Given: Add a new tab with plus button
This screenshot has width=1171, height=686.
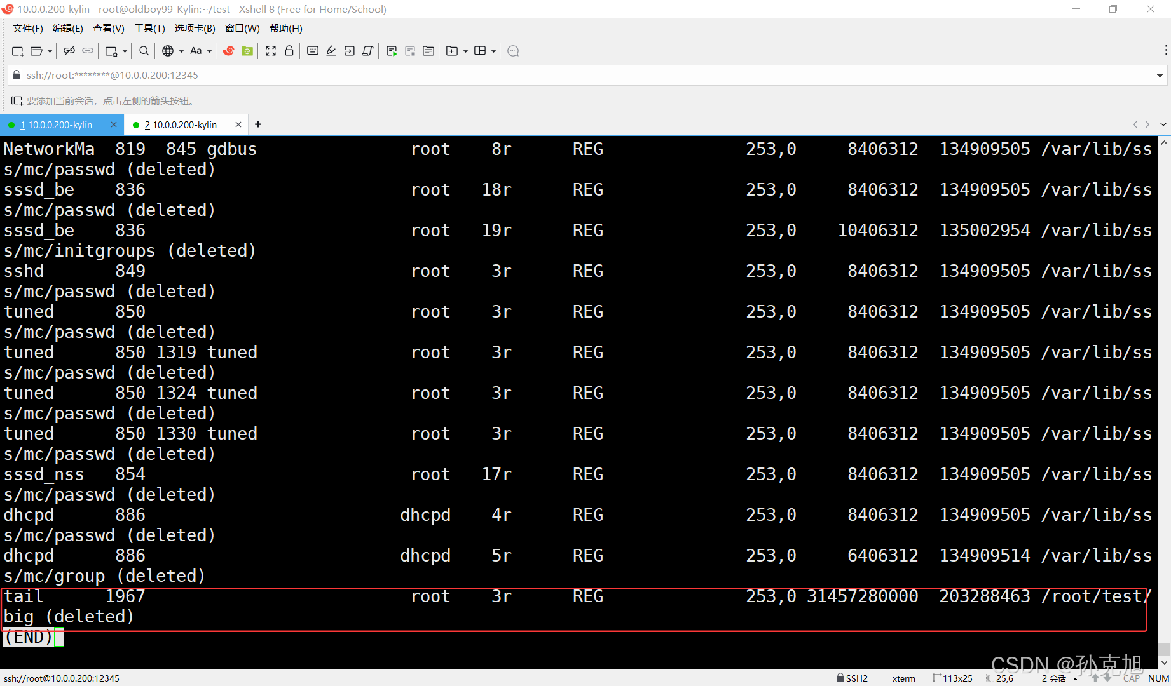Looking at the screenshot, I should pos(258,124).
